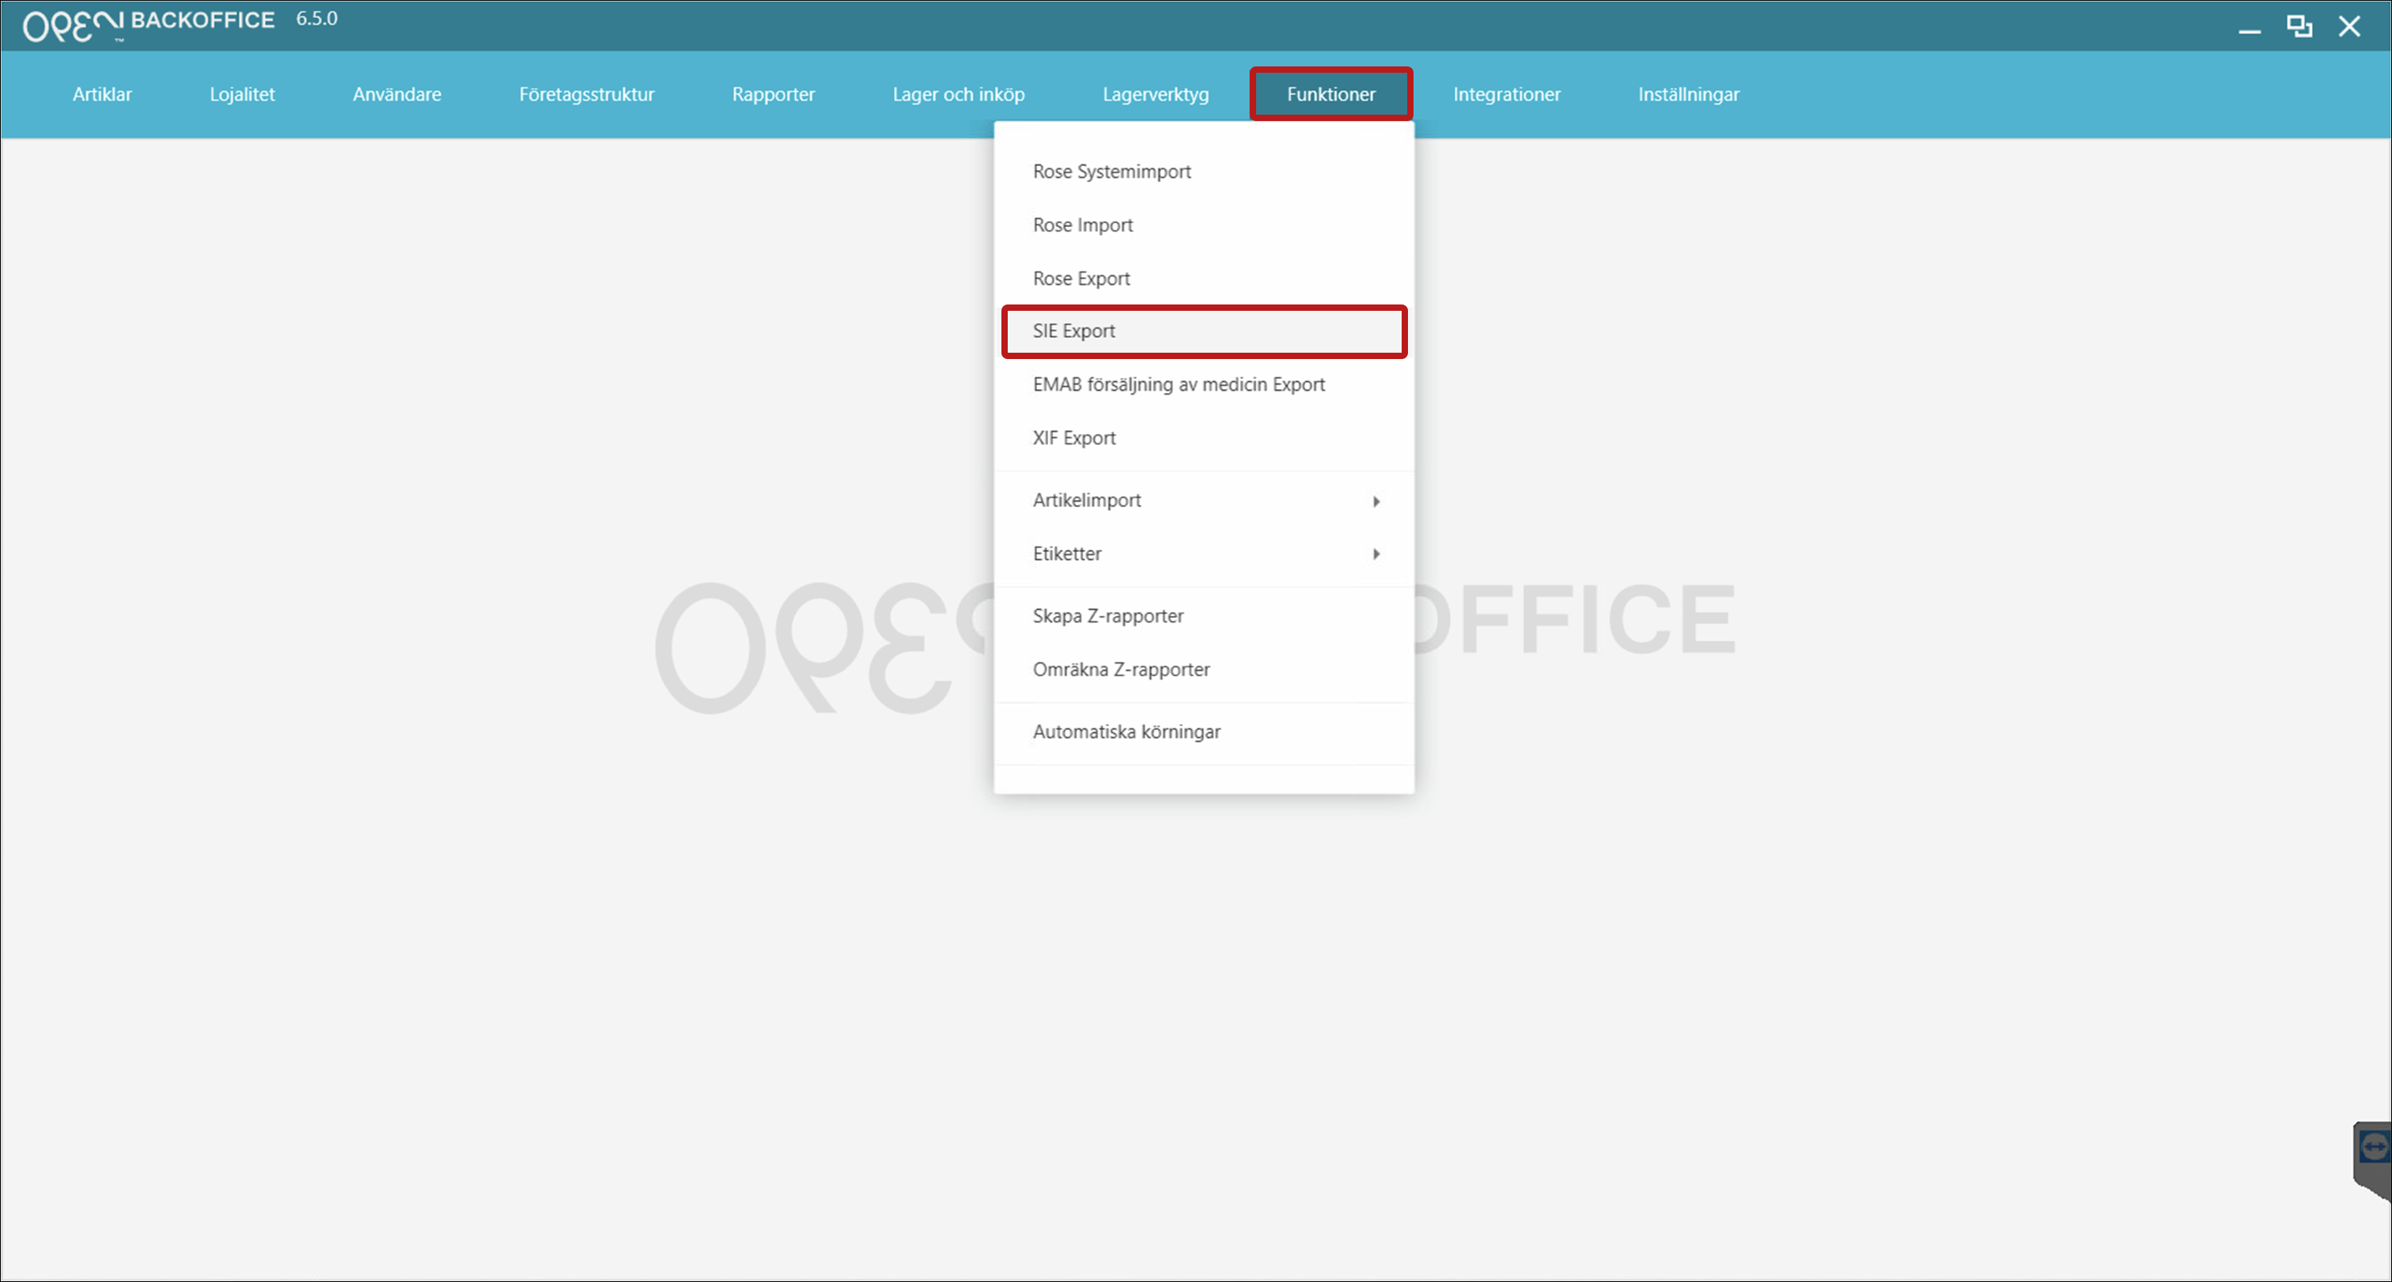Select SIE Export in the menu

coord(1203,331)
